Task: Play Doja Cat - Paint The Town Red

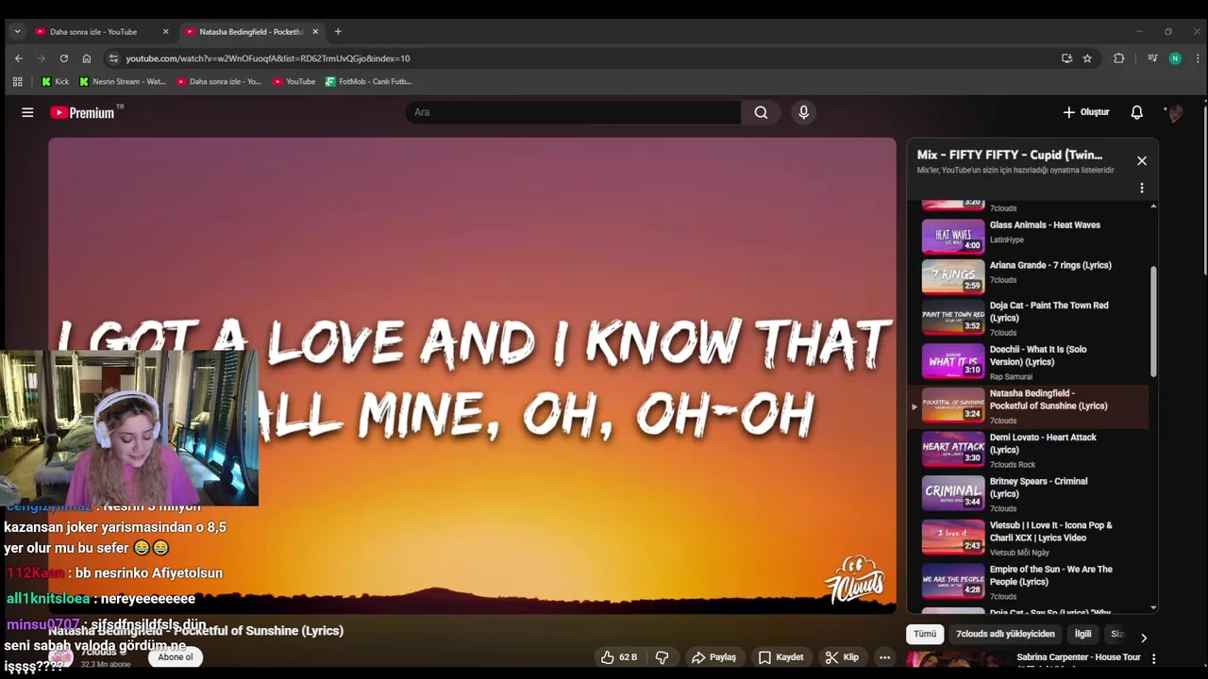Action: tap(1029, 318)
